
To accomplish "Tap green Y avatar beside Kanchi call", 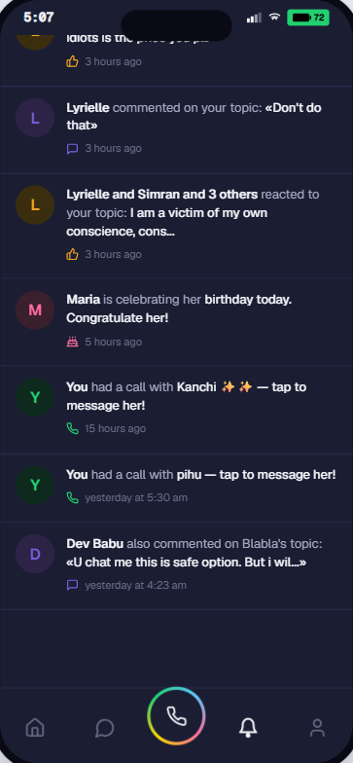I will pos(35,397).
